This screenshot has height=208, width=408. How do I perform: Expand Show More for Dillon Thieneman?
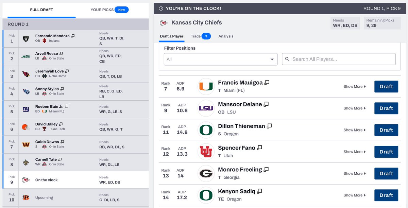tap(355, 130)
